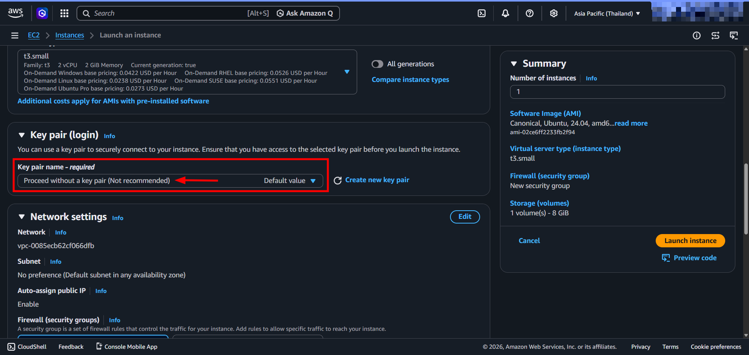Open the services grid menu icon
The height and width of the screenshot is (355, 749).
point(64,13)
